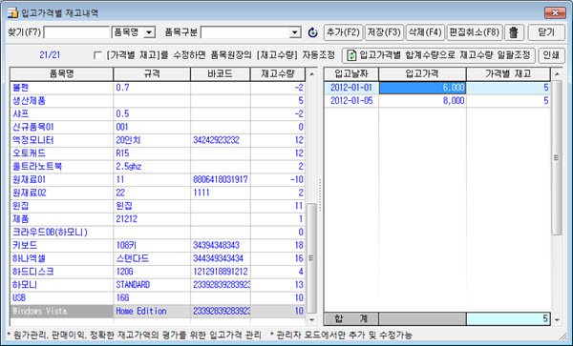This screenshot has height=346, width=573.
Task: Click the price list scrollbar down arrow
Action: (x=557, y=319)
